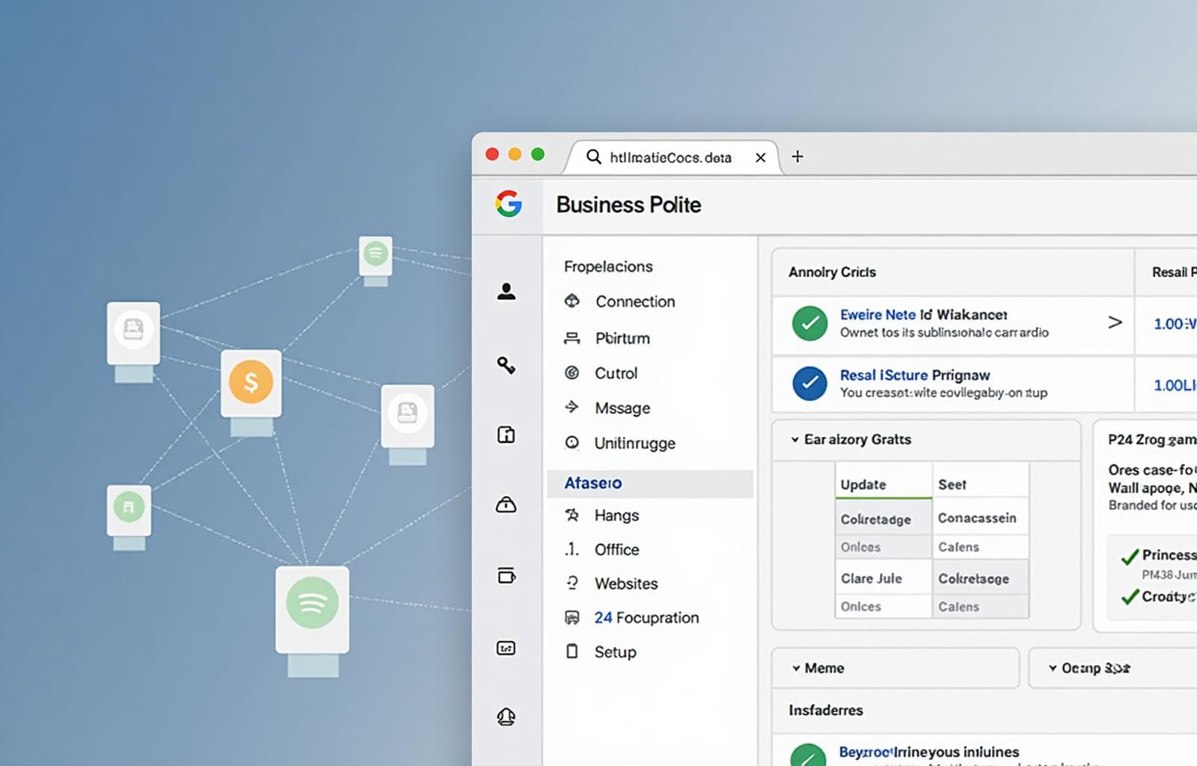Select the Connection icon in the sidebar
Image resolution: width=1197 pixels, height=766 pixels.
pyautogui.click(x=573, y=301)
